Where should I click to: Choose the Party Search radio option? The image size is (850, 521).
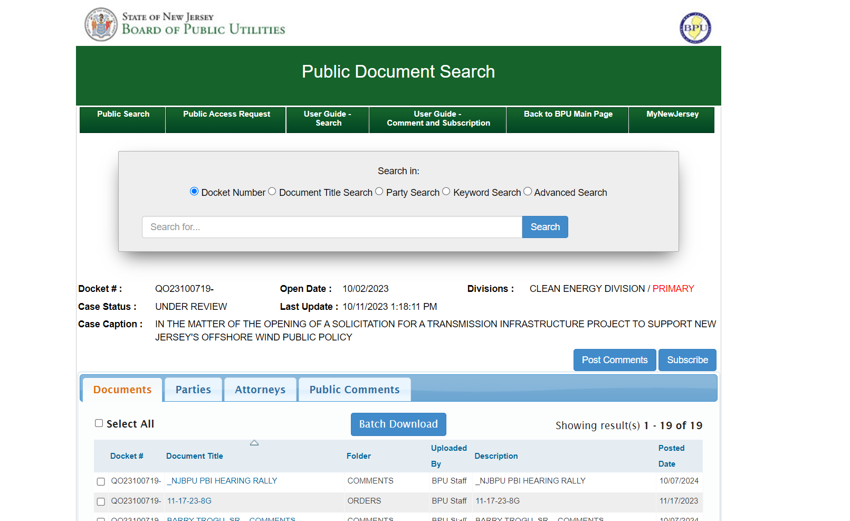(x=379, y=192)
